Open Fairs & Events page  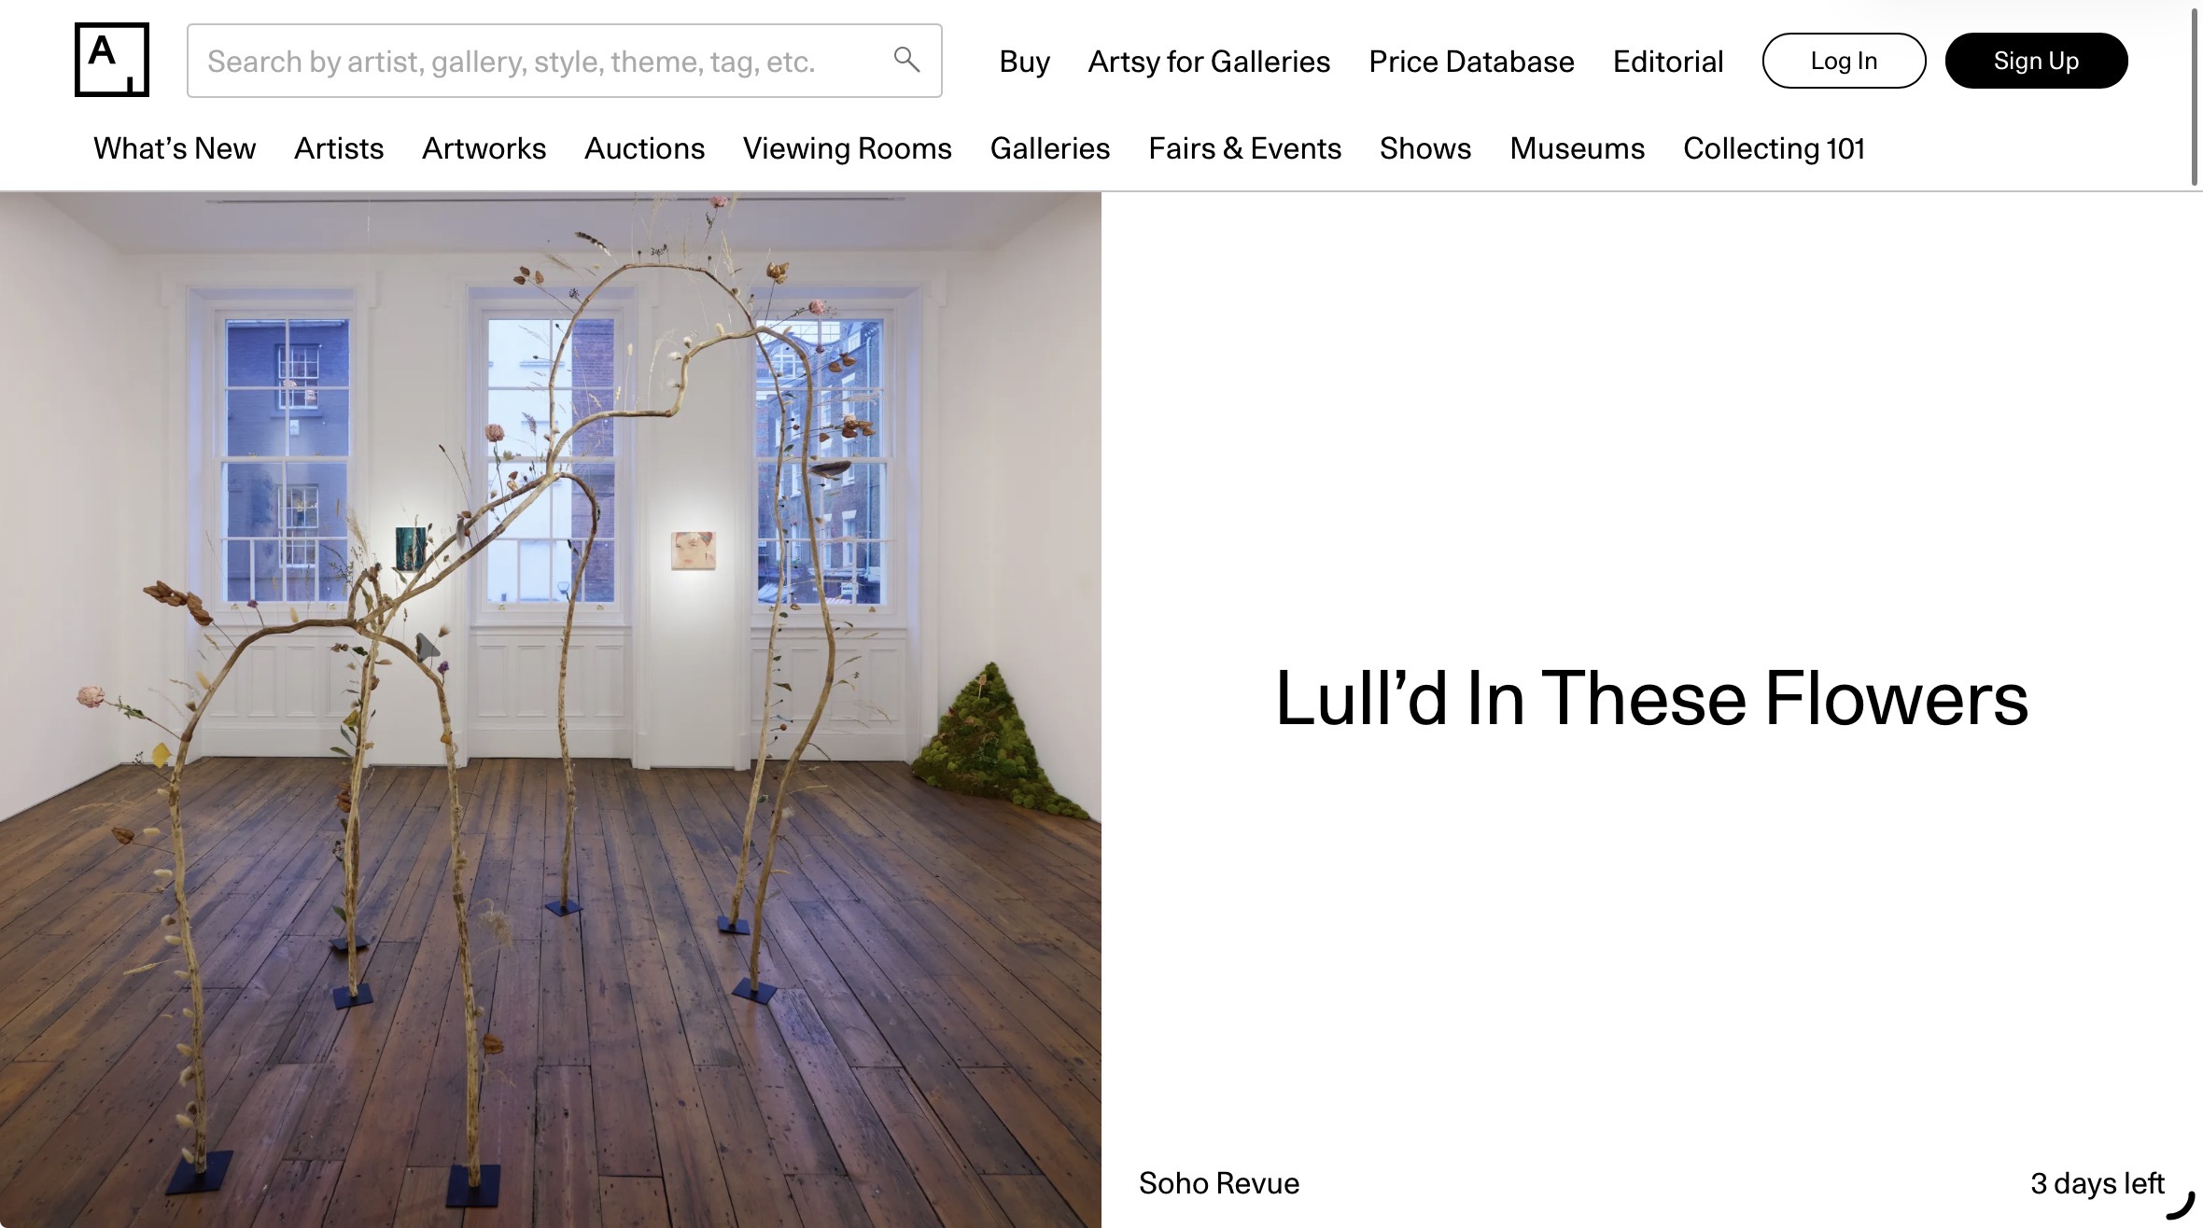tap(1244, 148)
